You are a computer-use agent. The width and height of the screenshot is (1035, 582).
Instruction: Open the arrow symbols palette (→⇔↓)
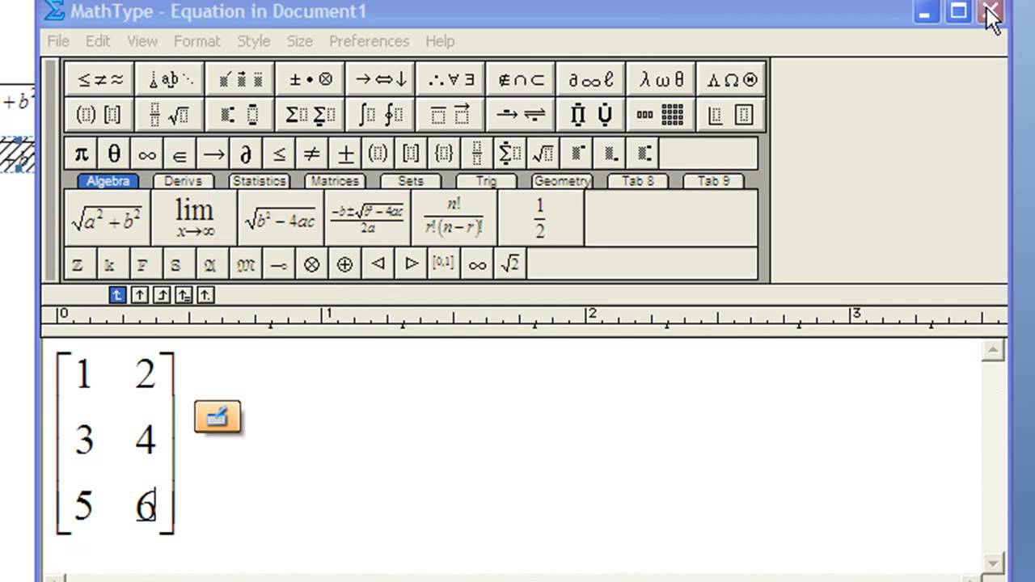click(x=381, y=79)
